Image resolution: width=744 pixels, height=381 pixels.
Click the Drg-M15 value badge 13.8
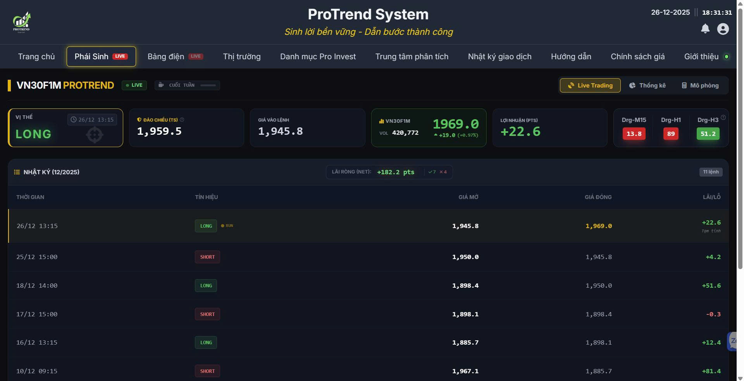click(634, 134)
